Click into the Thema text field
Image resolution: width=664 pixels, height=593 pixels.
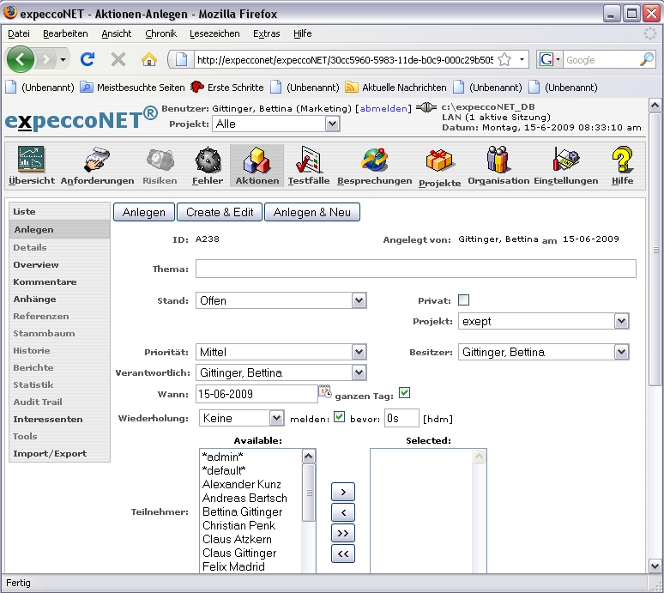416,269
